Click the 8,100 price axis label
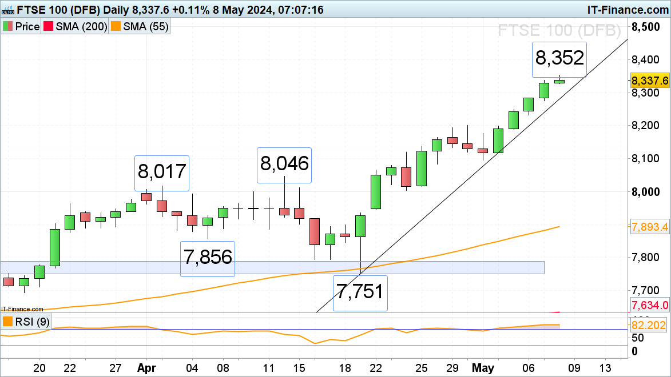The image size is (671, 377). [x=646, y=159]
